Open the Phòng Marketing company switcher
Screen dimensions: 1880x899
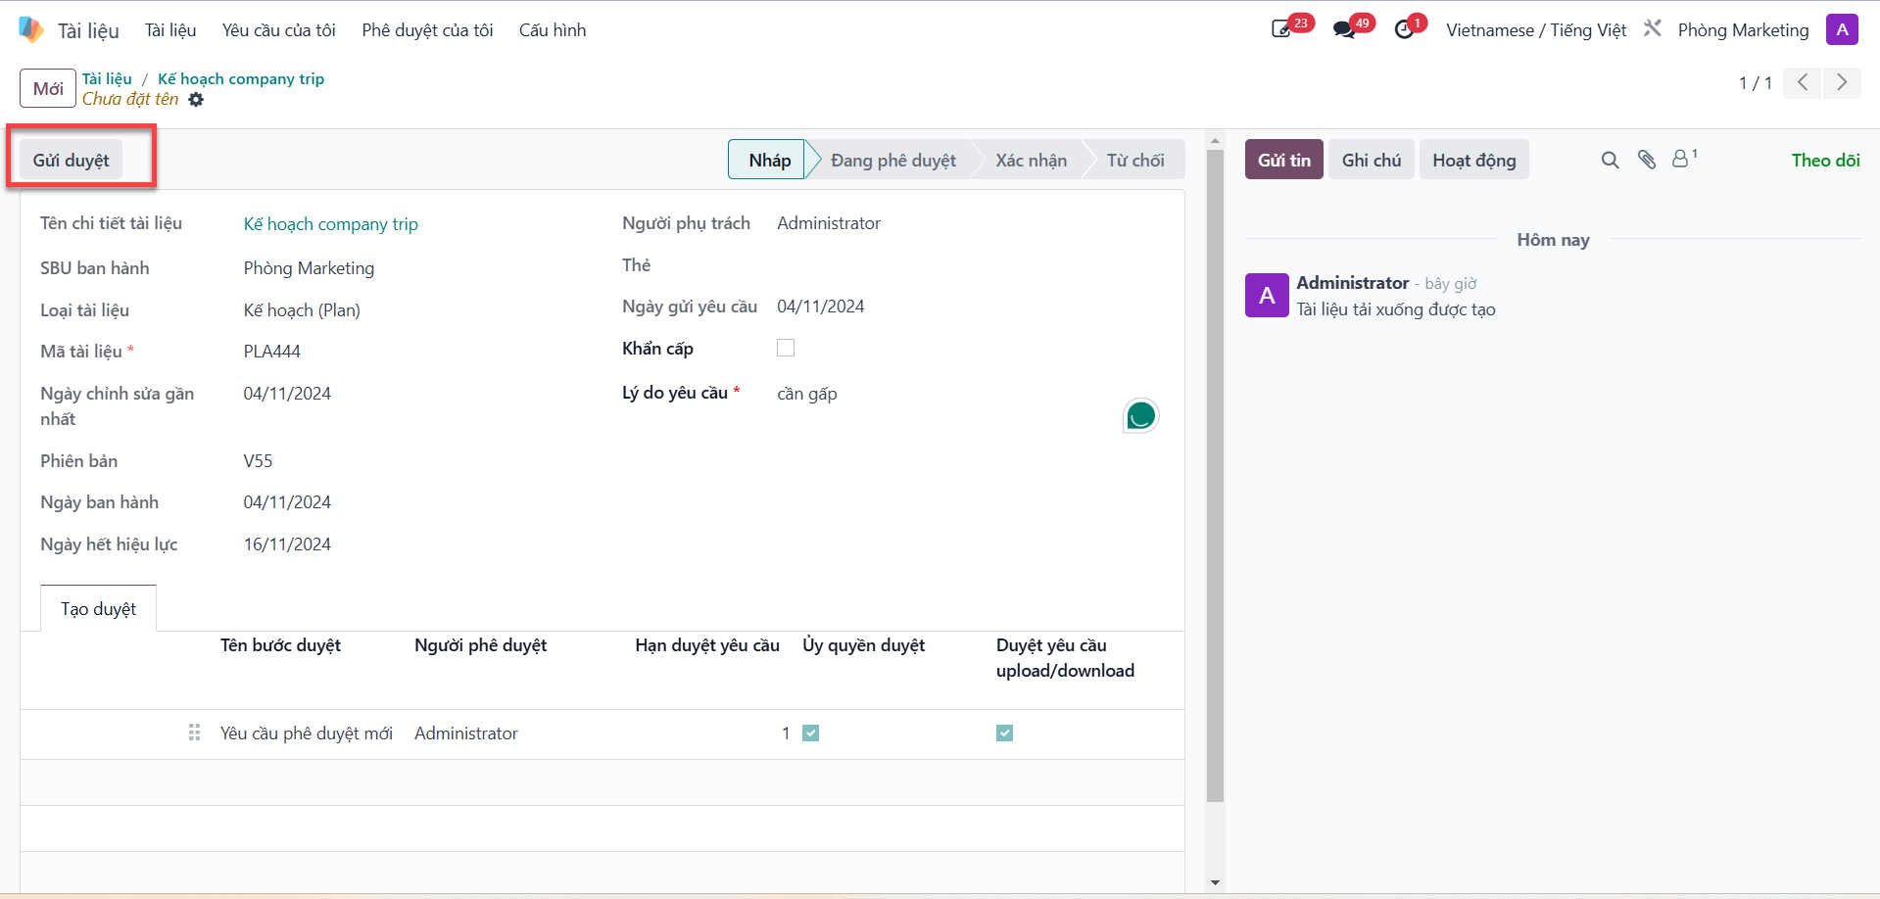[1743, 30]
